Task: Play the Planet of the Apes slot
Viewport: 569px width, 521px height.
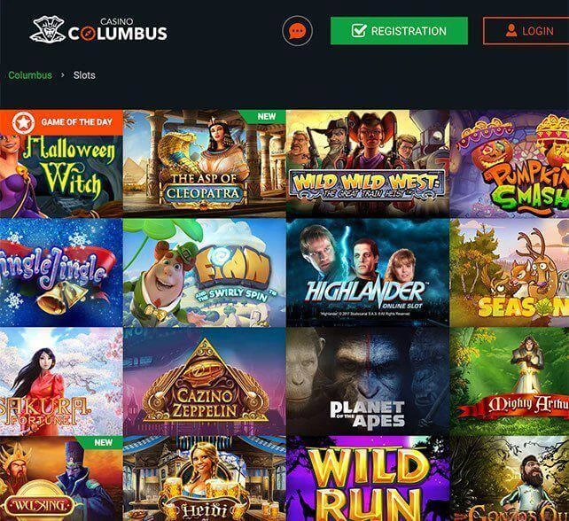Action: 368,382
